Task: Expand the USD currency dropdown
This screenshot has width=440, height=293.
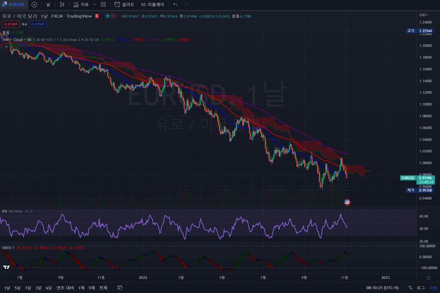Action: [423, 15]
